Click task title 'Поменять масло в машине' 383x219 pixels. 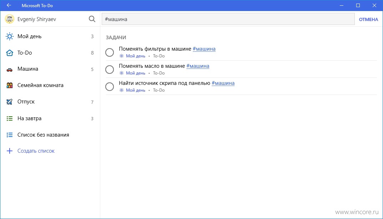pyautogui.click(x=152, y=66)
